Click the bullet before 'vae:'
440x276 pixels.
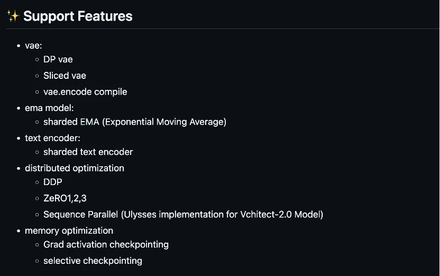tap(19, 46)
